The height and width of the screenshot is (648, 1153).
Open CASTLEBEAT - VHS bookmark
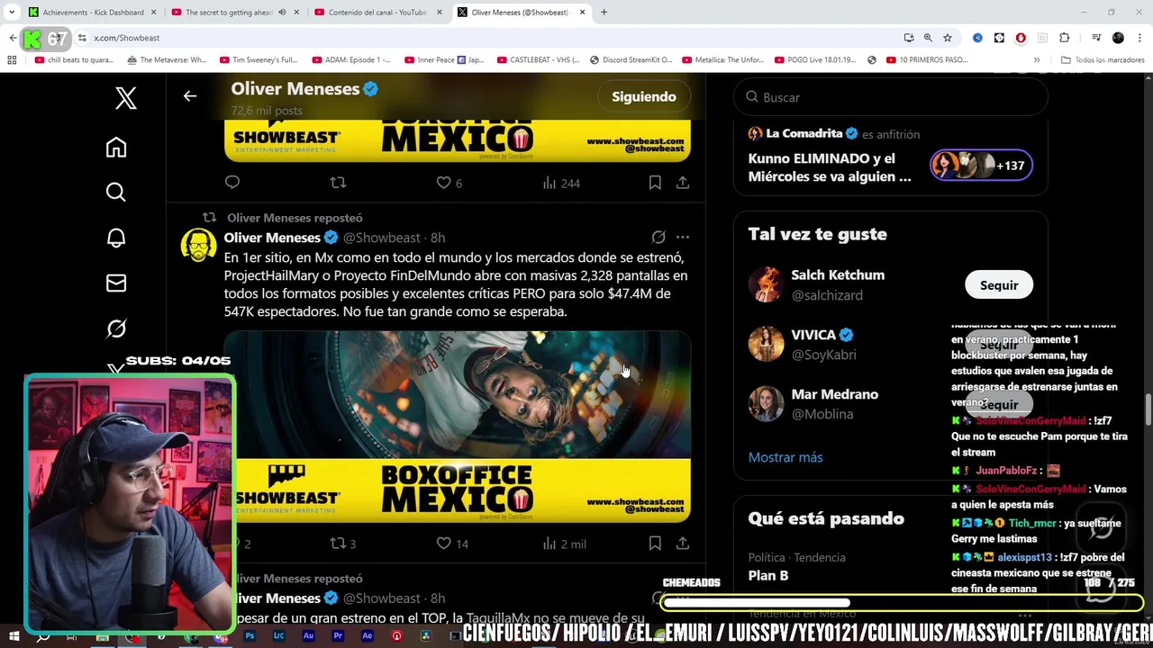(539, 60)
